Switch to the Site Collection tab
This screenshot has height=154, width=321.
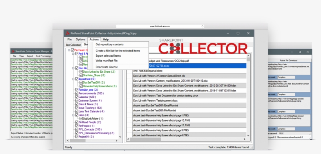(73, 45)
